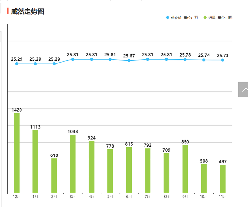
Task: Select the January sales bar 1113
Action: (35, 161)
